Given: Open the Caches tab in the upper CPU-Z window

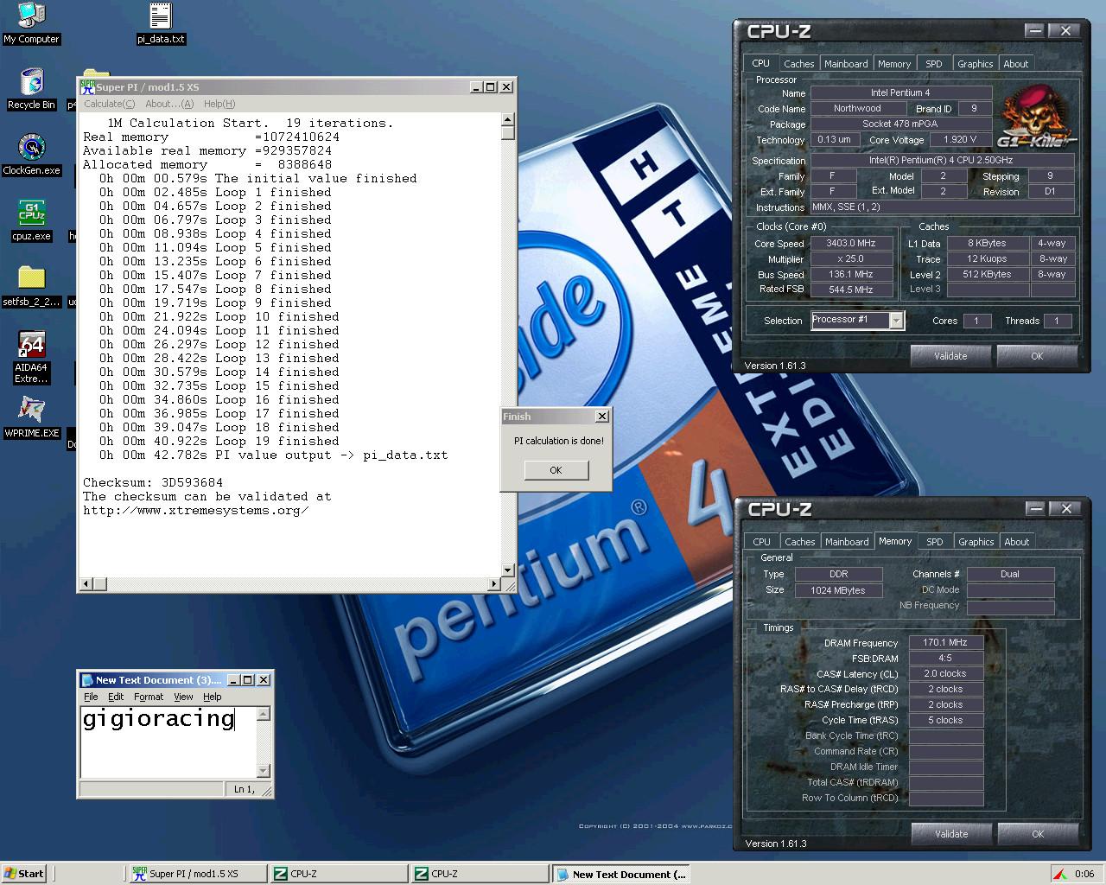Looking at the screenshot, I should (798, 64).
